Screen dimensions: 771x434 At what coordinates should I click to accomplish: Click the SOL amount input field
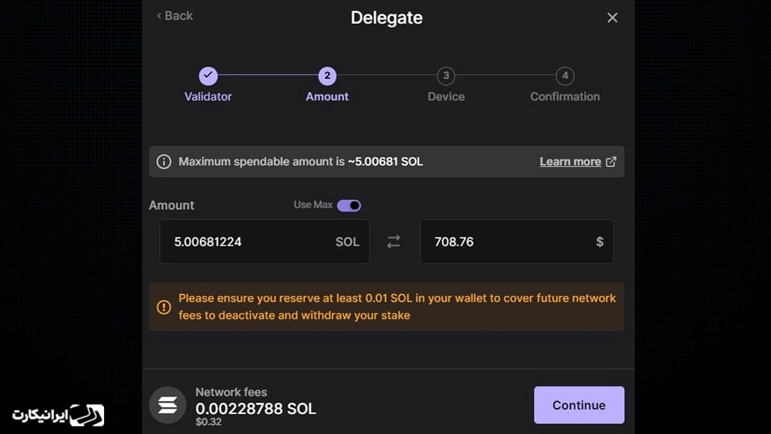[251, 242]
